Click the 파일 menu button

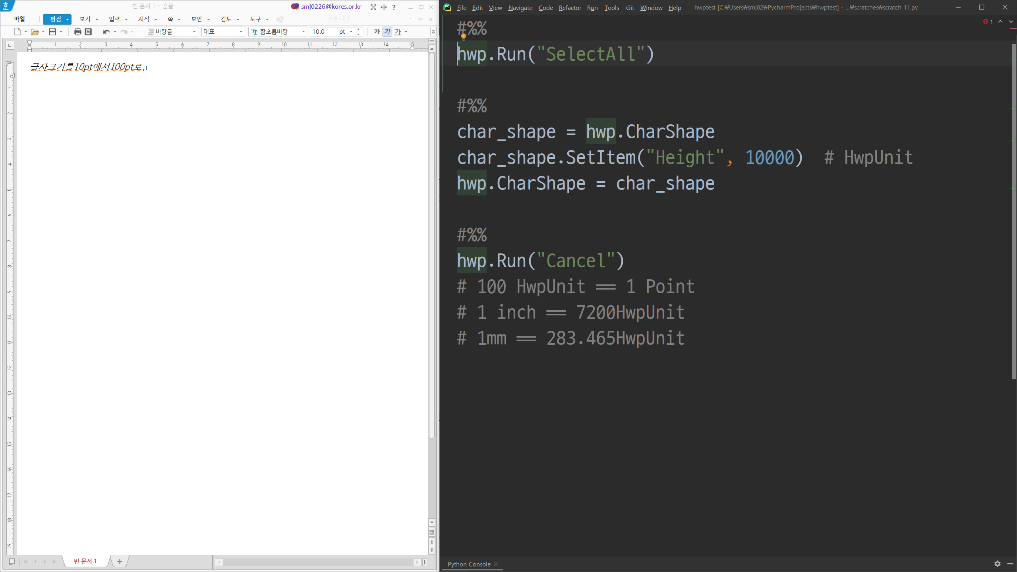pyautogui.click(x=19, y=19)
